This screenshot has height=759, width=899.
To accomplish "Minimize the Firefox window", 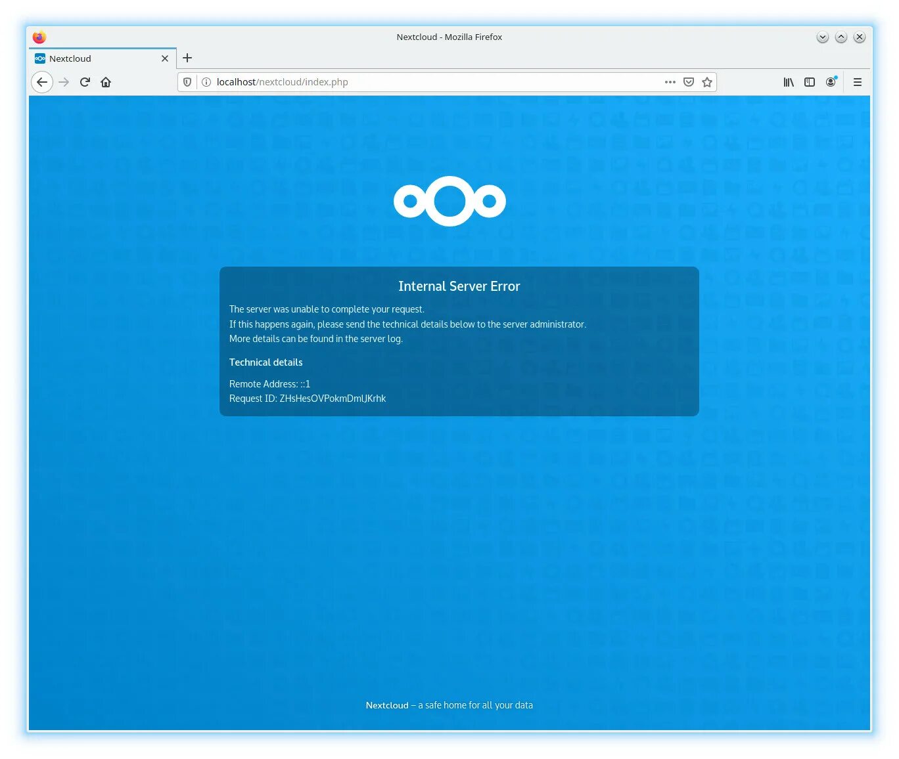I will (x=822, y=37).
